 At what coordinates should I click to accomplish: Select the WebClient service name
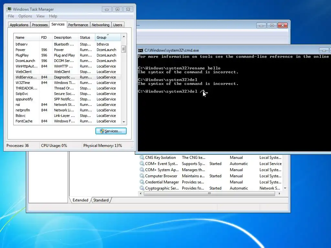pyautogui.click(x=24, y=72)
